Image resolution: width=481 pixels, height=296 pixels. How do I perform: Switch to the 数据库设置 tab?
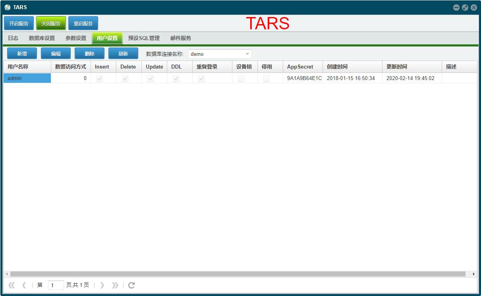tap(42, 38)
